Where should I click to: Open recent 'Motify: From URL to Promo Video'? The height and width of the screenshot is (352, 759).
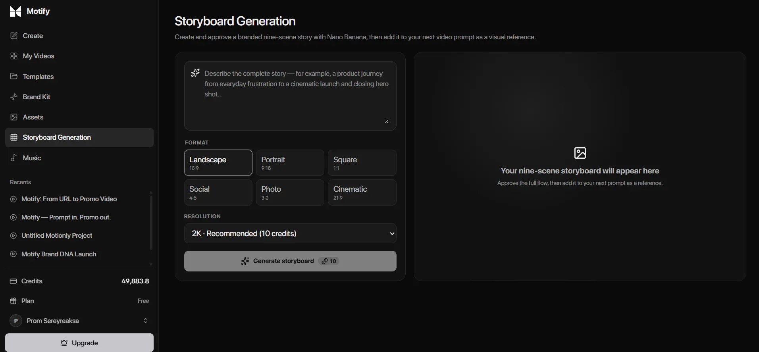click(x=69, y=199)
